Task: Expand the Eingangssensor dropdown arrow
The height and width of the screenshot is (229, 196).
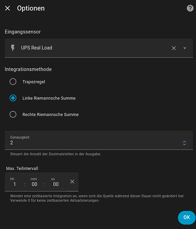Action: tap(185, 48)
